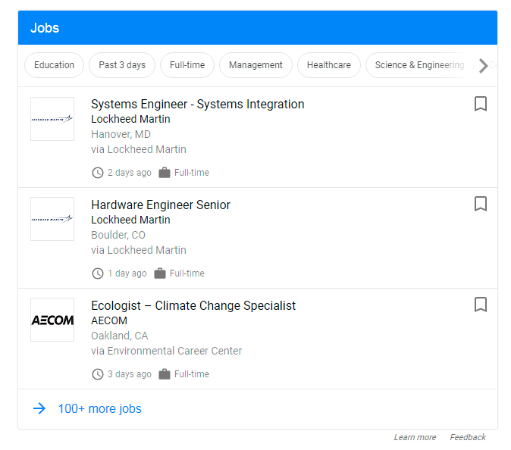Select the Full-time filter chip
The width and height of the screenshot is (511, 450).
[187, 65]
